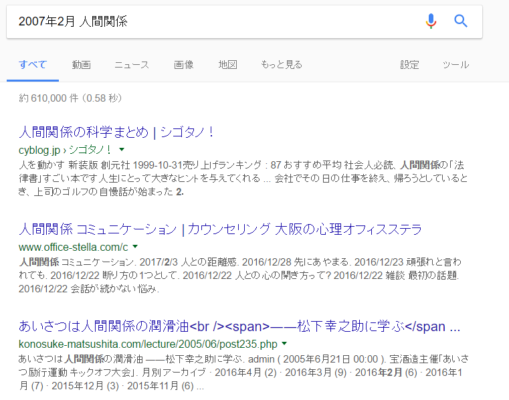Click the magnifying glass search icon
This screenshot has width=509, height=400.
point(461,21)
